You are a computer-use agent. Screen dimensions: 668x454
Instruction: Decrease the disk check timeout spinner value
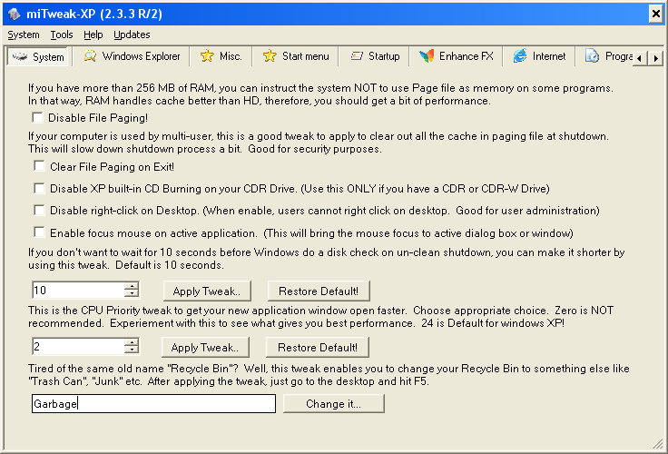click(x=132, y=293)
